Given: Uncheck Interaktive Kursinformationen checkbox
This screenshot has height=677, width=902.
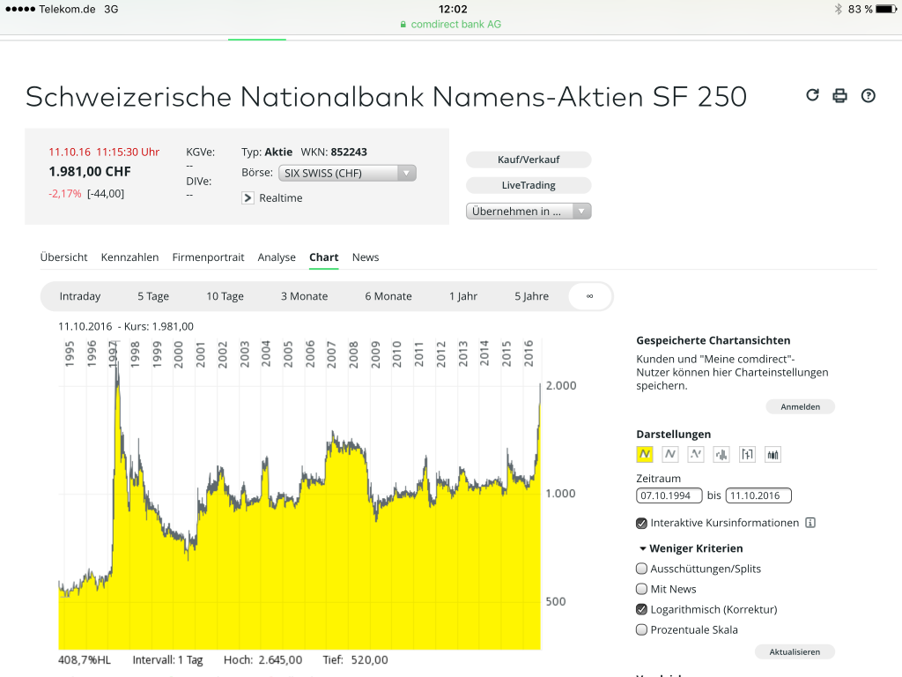Looking at the screenshot, I should 642,523.
